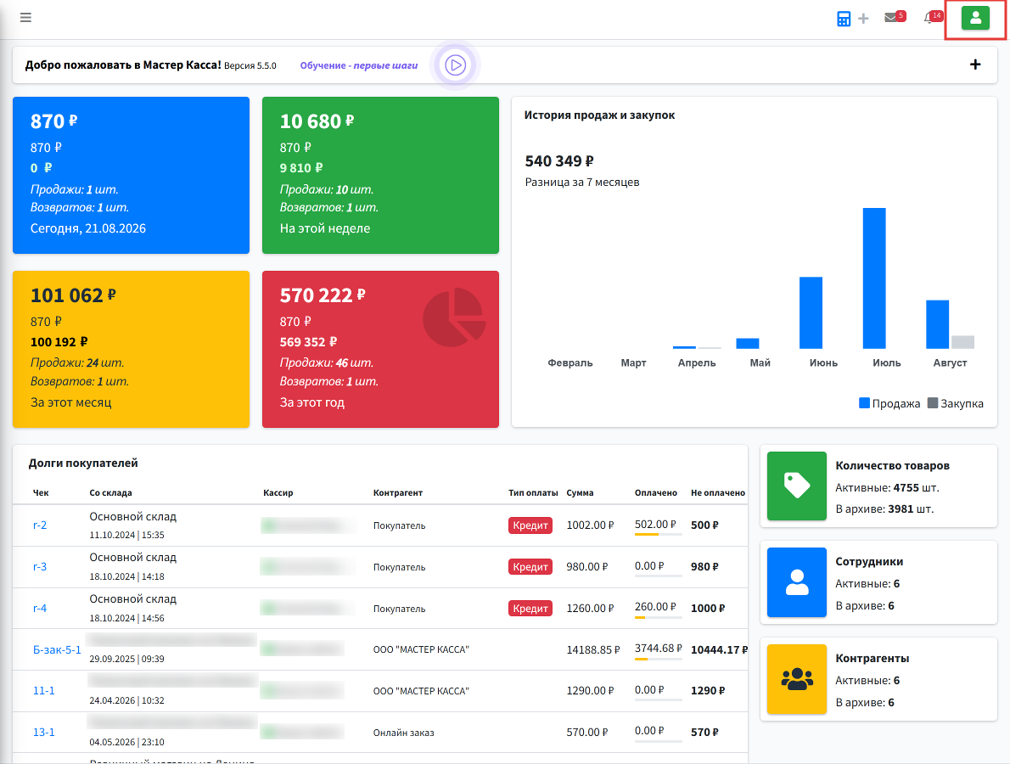Toggle the Закупка legend series
Screen dimensions: 1010x764
click(x=955, y=403)
